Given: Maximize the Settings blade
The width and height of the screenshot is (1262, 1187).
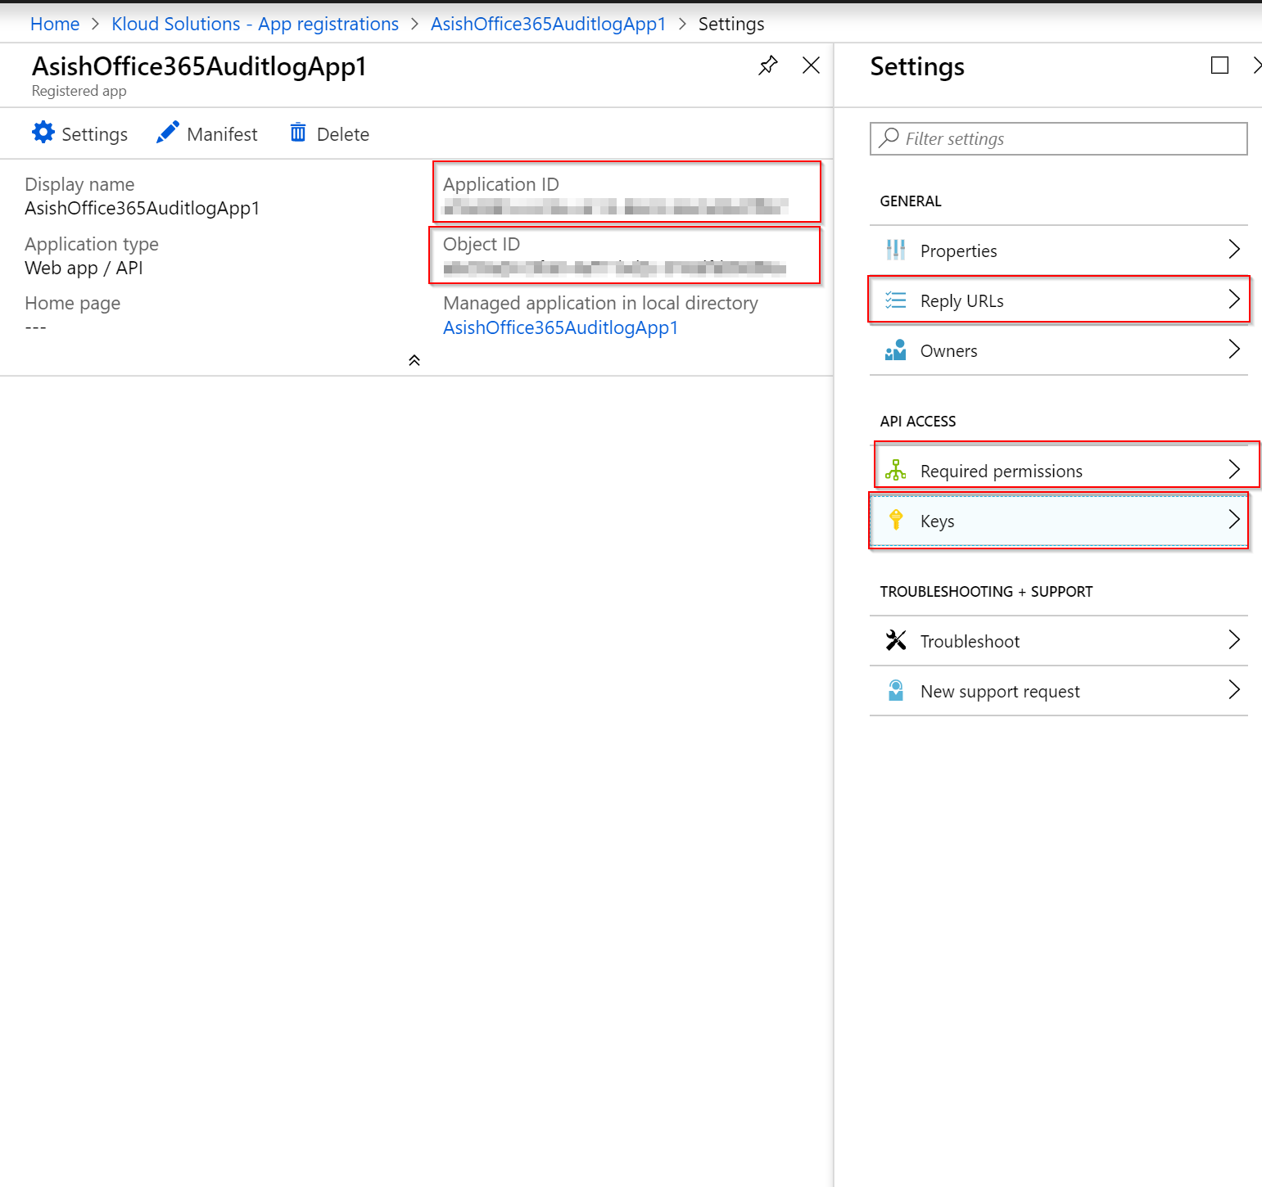Looking at the screenshot, I should point(1219,65).
